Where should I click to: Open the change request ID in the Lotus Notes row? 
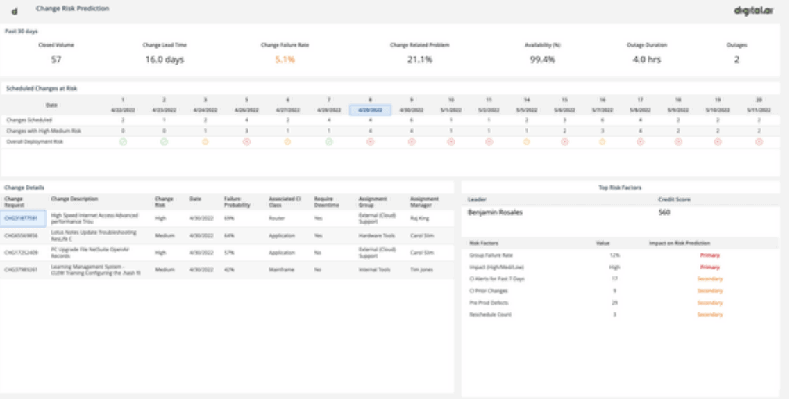pyautogui.click(x=22, y=236)
